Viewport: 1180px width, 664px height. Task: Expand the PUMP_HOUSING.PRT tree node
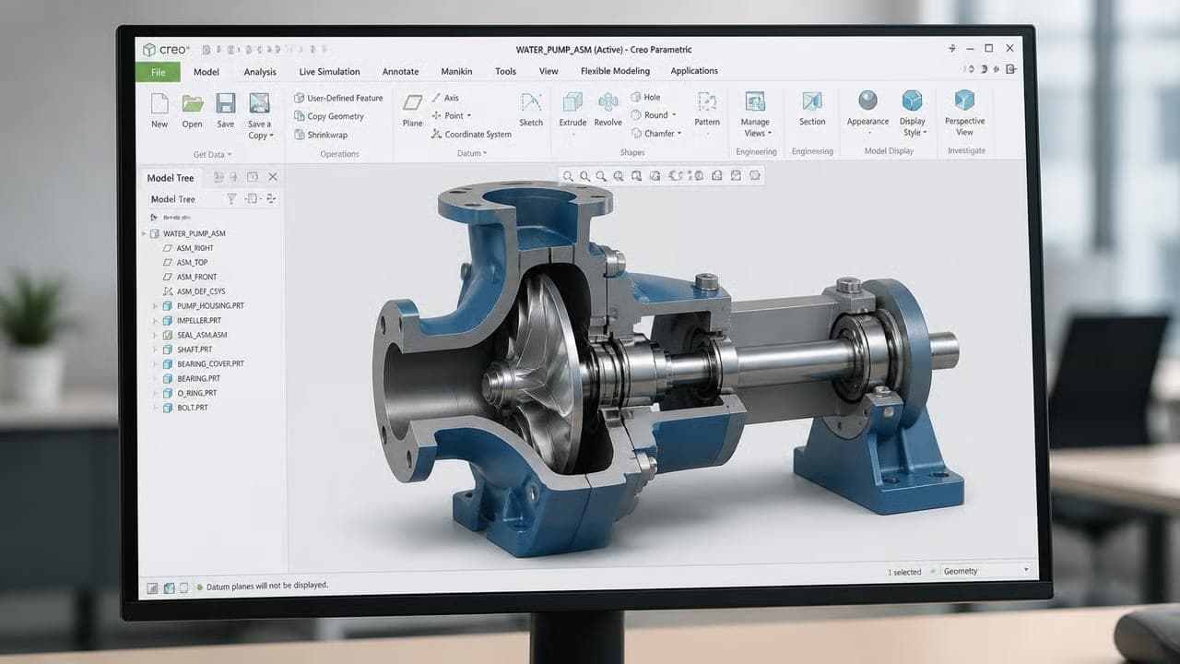pos(155,305)
